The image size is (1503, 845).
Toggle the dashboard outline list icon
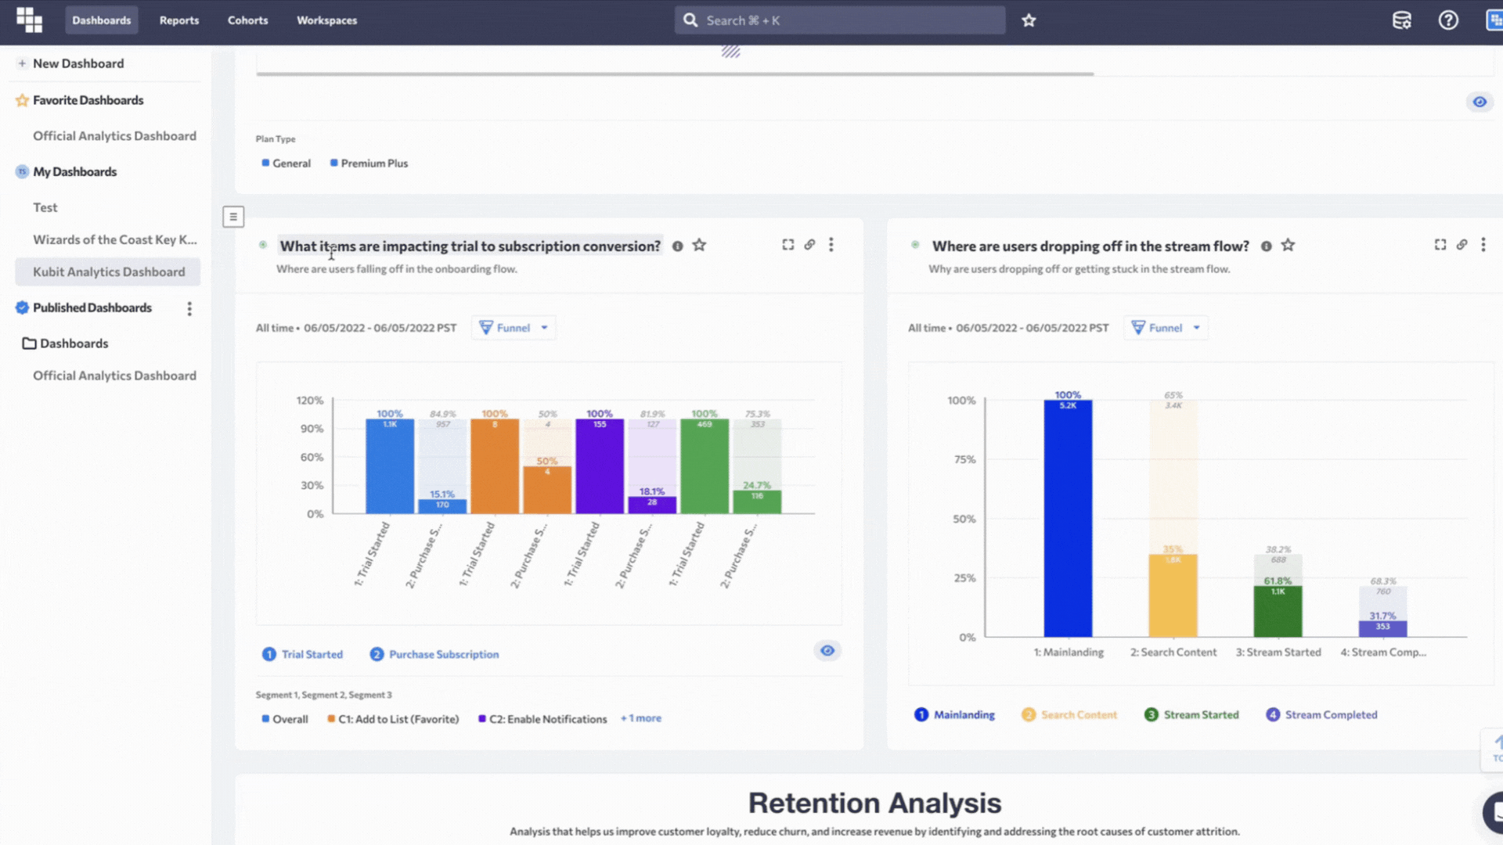click(233, 217)
